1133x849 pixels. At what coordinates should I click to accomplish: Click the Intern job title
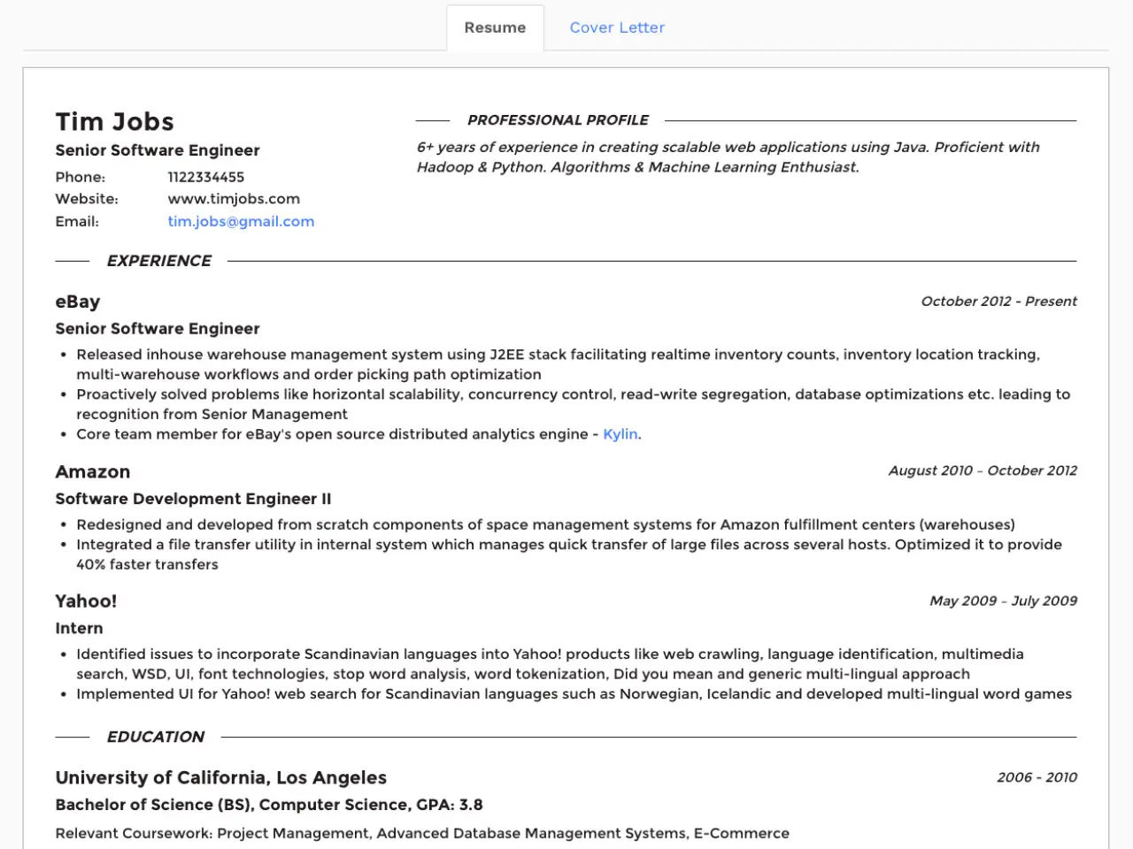[79, 629]
